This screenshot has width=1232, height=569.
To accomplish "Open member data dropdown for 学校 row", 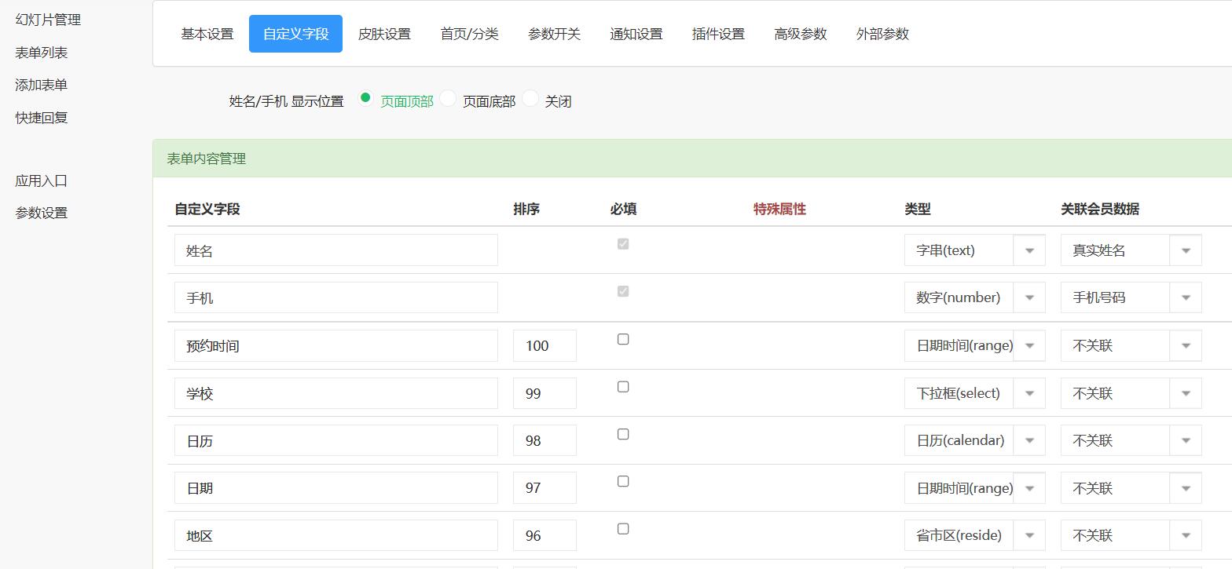I will [x=1131, y=393].
